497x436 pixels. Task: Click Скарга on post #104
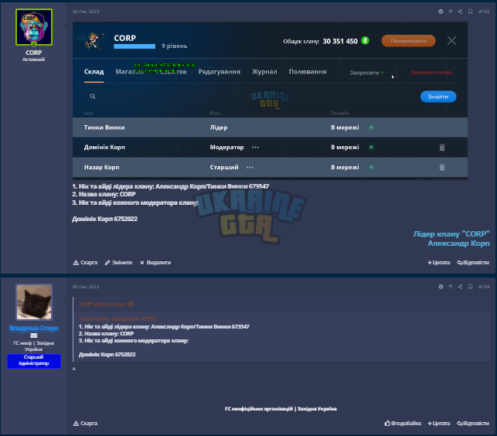85,424
